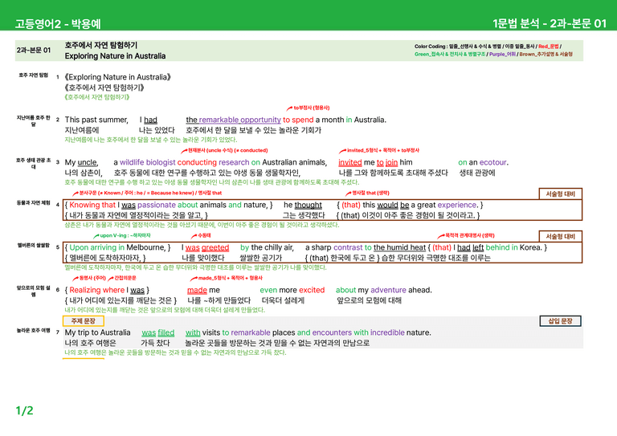Click the Korean title '호주에서 자연 탐험하기' in green banner
Screen dimensions: 617x436
(x=101, y=45)
